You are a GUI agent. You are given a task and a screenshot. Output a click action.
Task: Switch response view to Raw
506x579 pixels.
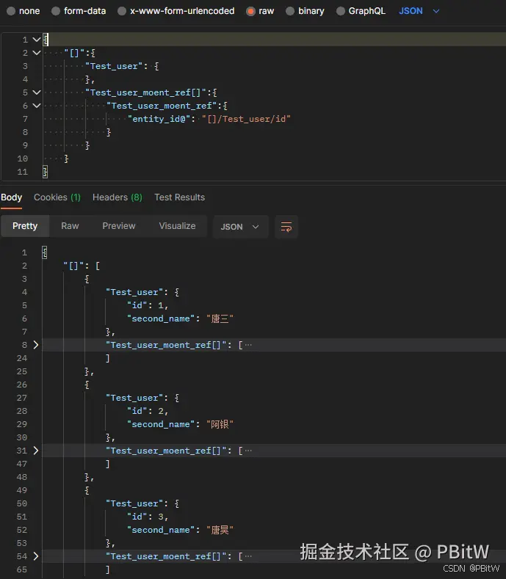point(70,226)
